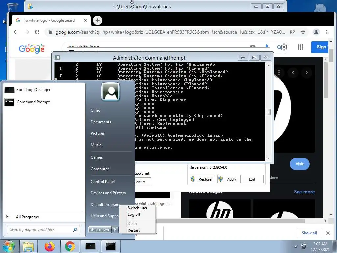The image size is (337, 253).
Task: Click the search magnifier in Start menu
Action: click(75, 230)
